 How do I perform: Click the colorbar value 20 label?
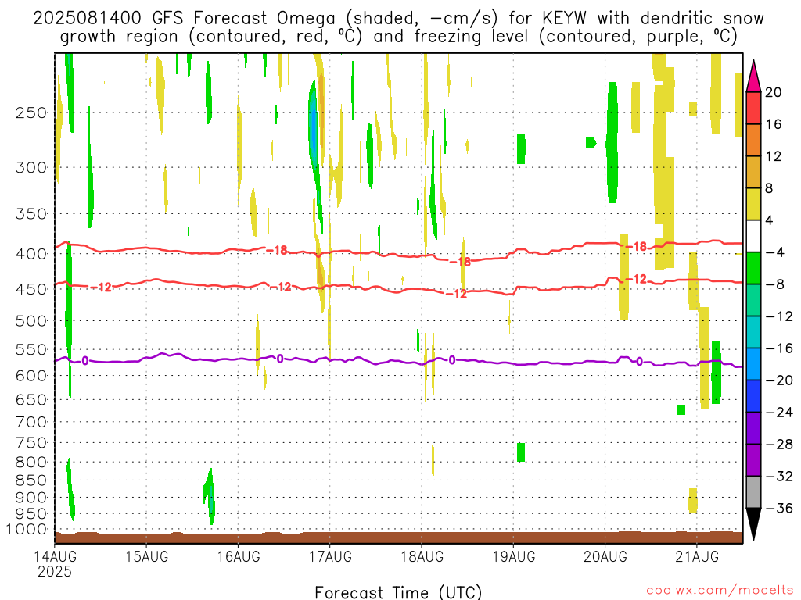click(x=774, y=92)
